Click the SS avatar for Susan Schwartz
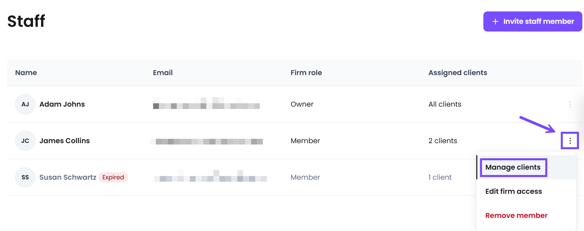Image resolution: width=584 pixels, height=231 pixels. tap(25, 177)
